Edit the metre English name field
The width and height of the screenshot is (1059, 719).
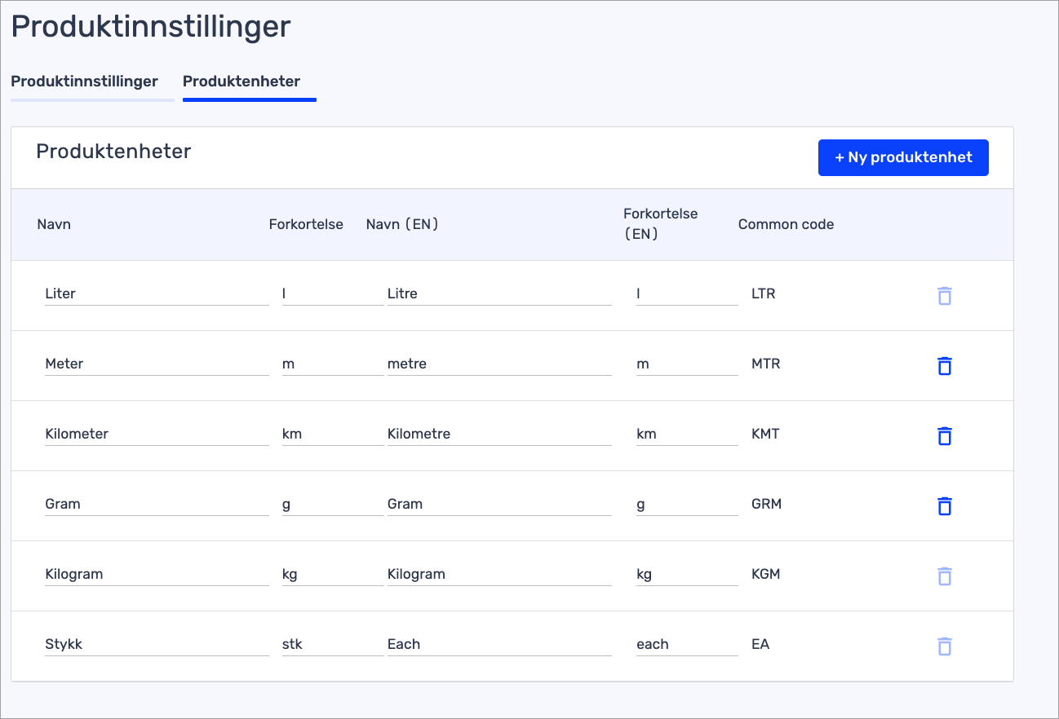499,364
